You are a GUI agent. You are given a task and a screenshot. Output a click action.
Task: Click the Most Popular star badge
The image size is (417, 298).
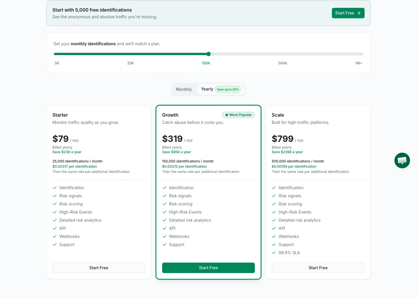238,115
